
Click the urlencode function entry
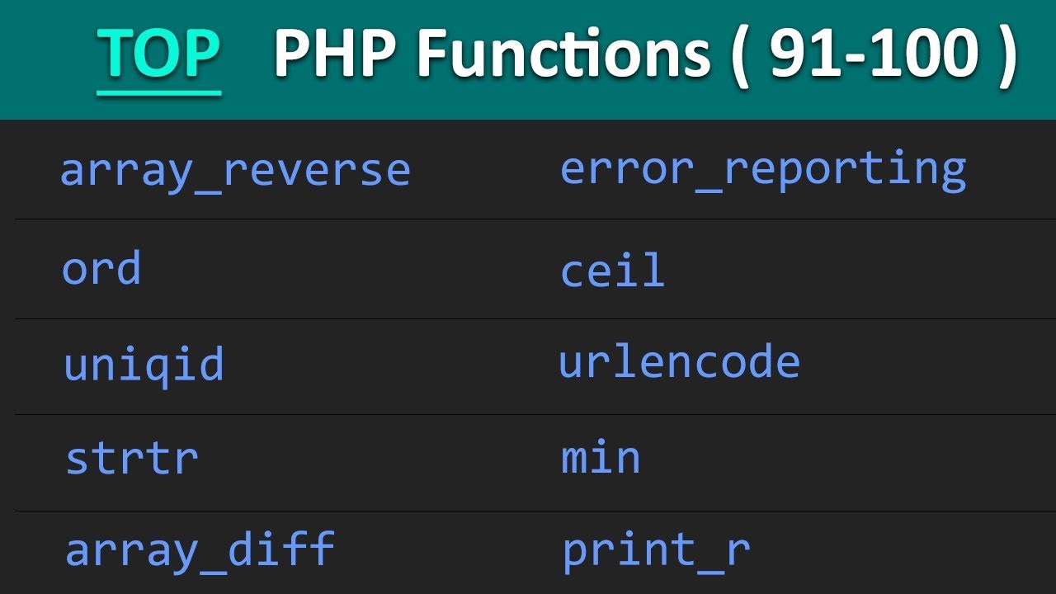point(679,362)
